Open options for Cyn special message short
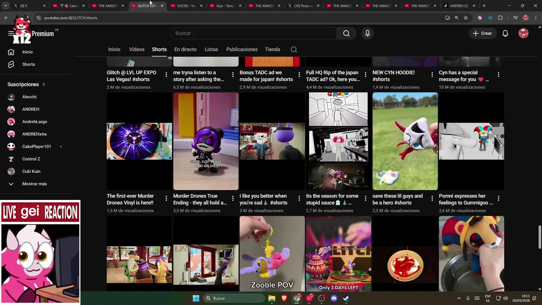 498,75
